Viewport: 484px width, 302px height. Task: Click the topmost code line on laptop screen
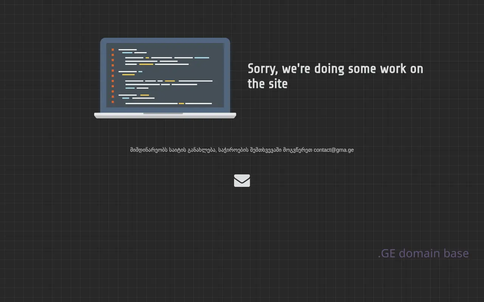[x=127, y=49]
